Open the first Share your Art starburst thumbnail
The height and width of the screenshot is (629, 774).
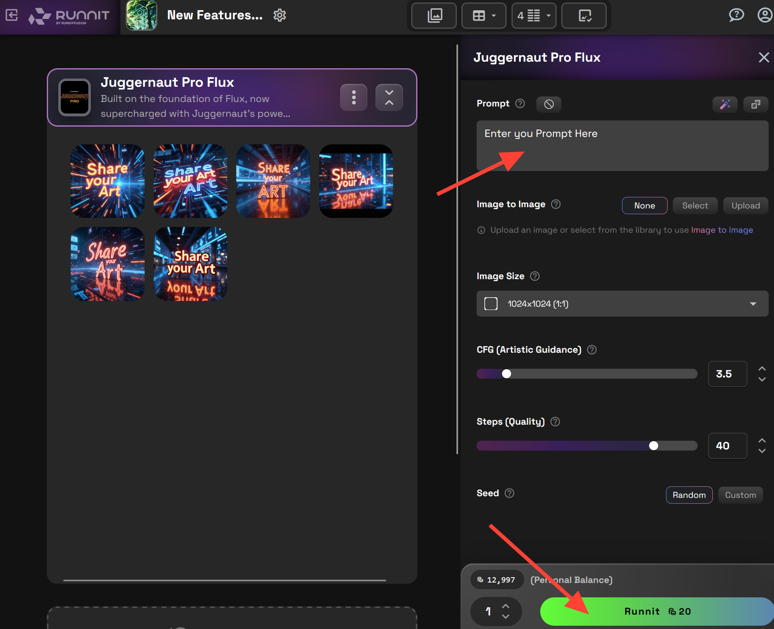(108, 181)
